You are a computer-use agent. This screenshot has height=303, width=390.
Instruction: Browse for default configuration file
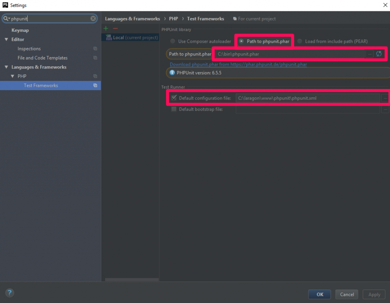pos(385,98)
